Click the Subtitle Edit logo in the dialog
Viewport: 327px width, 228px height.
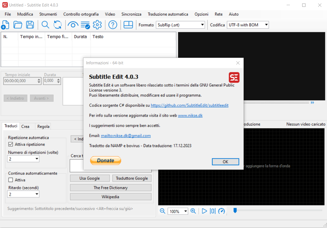pos(234,78)
